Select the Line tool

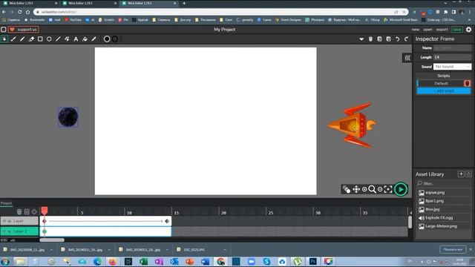pyautogui.click(x=58, y=39)
